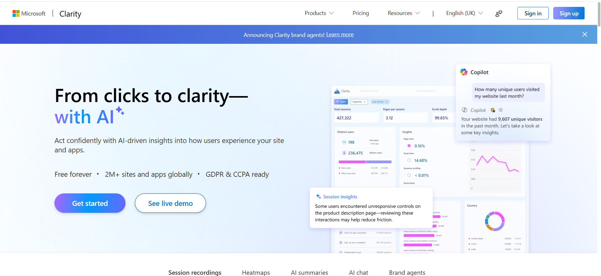Select the AI chat tab
The height and width of the screenshot is (276, 601).
(x=358, y=272)
